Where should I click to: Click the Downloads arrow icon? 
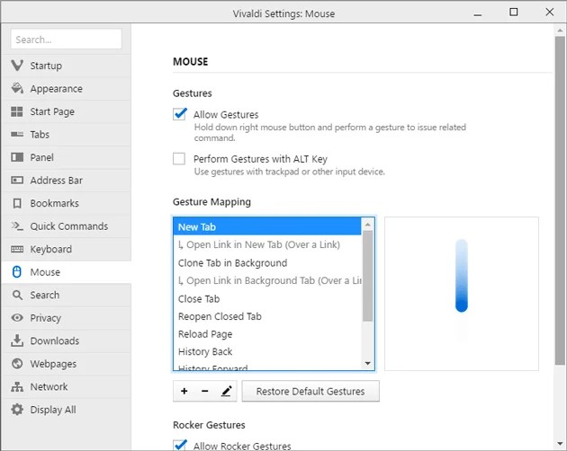pyautogui.click(x=17, y=340)
